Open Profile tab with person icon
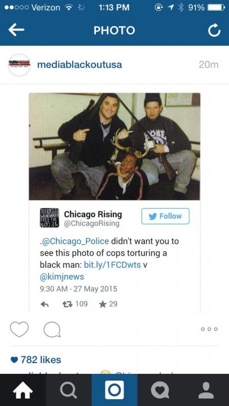 [206, 390]
